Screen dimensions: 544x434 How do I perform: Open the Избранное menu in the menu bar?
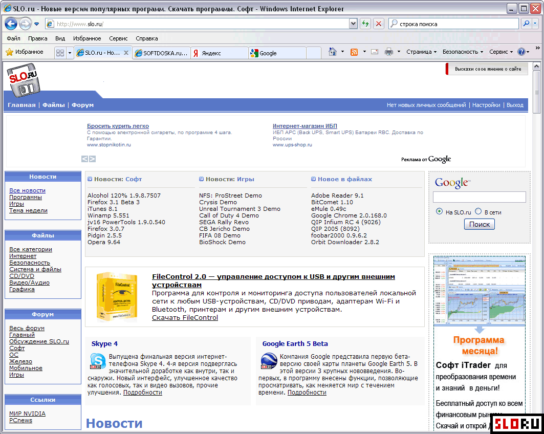point(87,38)
